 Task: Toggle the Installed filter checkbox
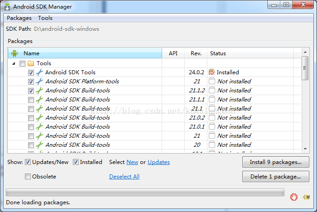coord(76,162)
